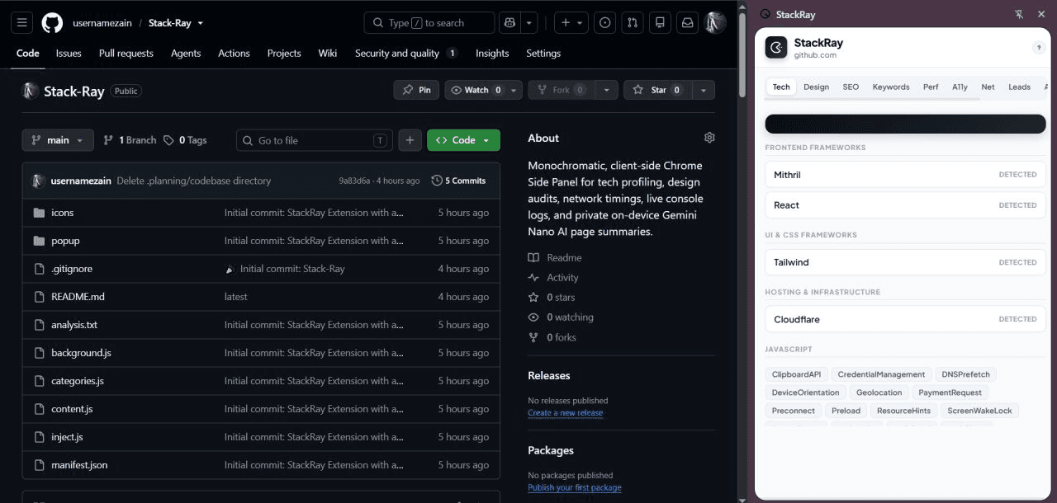This screenshot has width=1057, height=503.
Task: Star the Stack-Ray repository
Action: (658, 90)
